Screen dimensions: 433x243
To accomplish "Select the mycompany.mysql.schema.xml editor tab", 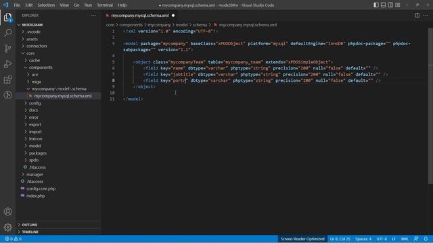I will (x=140, y=16).
